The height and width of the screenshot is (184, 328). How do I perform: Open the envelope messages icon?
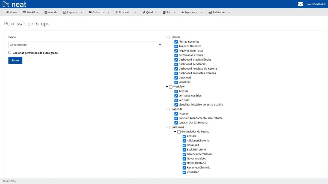[x=300, y=4]
